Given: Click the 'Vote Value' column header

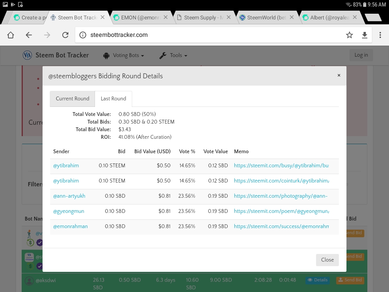Looking at the screenshot, I should [216, 151].
